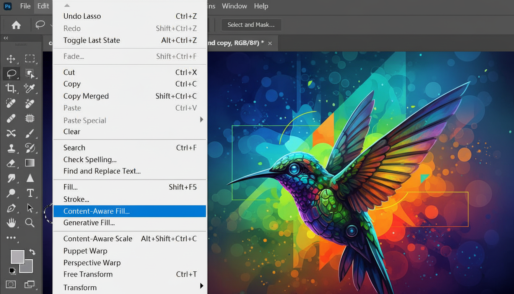Select the Crop tool
Screen dimensions: 514x294
[x=11, y=88]
